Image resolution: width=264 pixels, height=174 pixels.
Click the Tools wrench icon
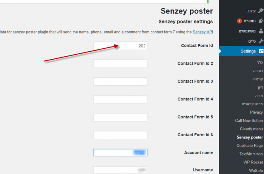[260, 41]
